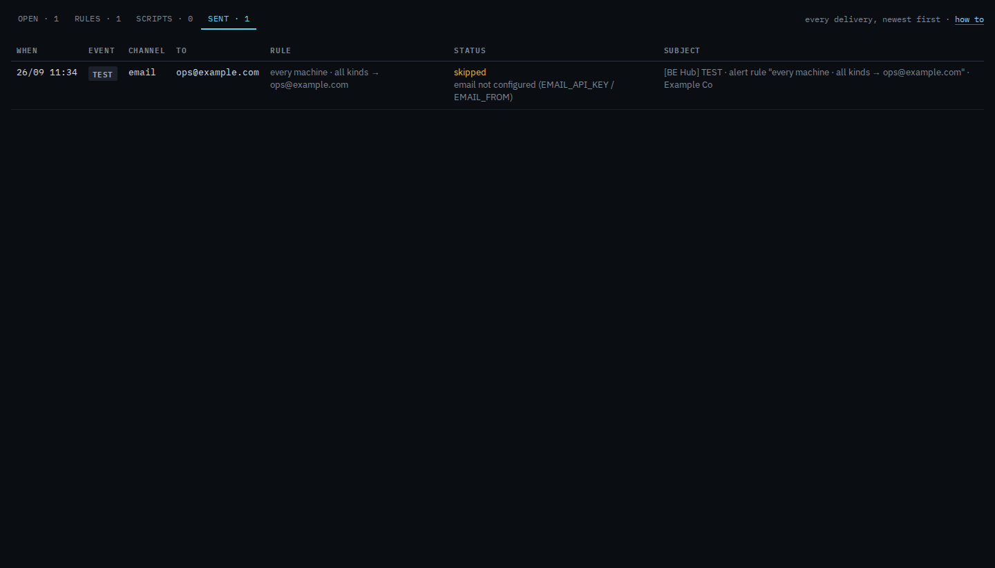This screenshot has height=568, width=995.
Task: Click the "every delivery, newest first" note
Action: point(873,19)
